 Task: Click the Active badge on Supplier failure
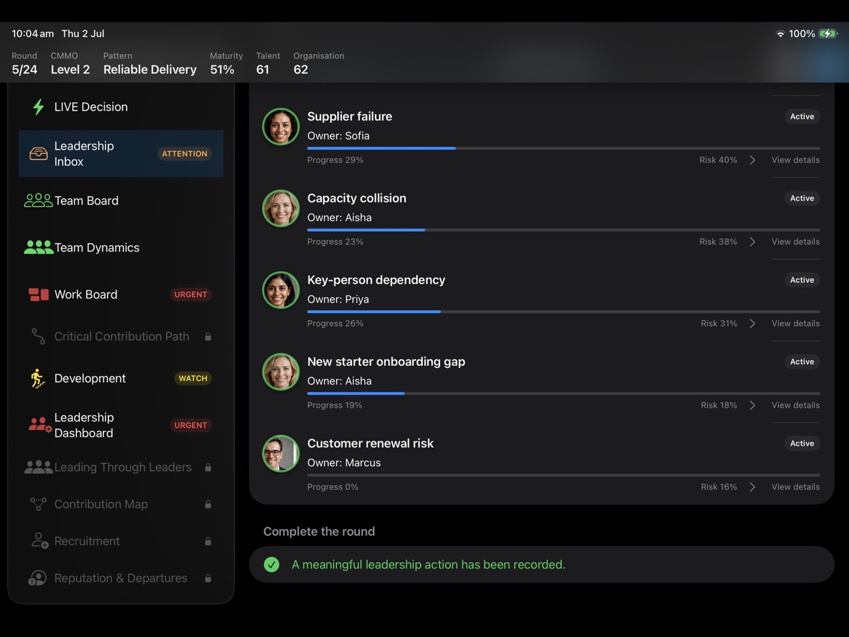click(802, 116)
